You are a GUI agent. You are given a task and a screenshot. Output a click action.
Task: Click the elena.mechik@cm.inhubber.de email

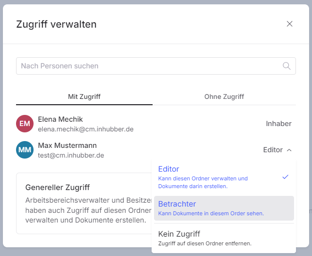tap(86, 129)
